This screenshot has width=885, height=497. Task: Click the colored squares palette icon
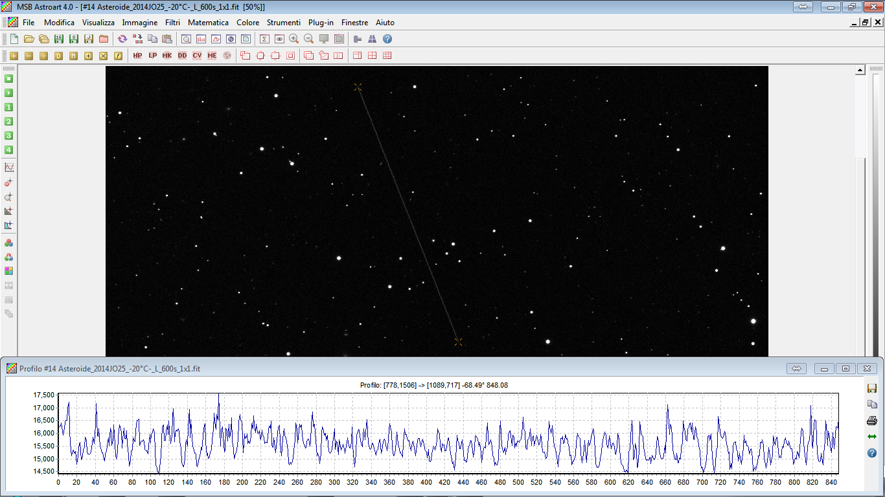[9, 271]
